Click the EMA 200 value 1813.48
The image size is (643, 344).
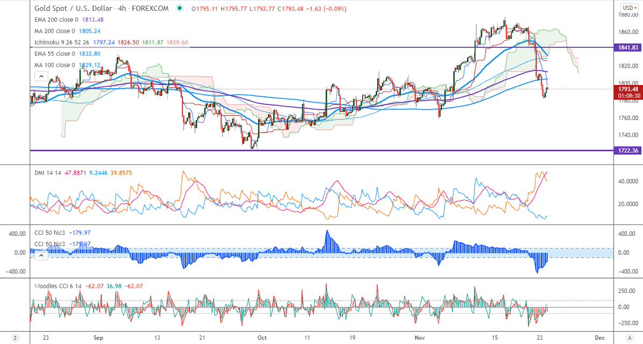[x=93, y=20]
